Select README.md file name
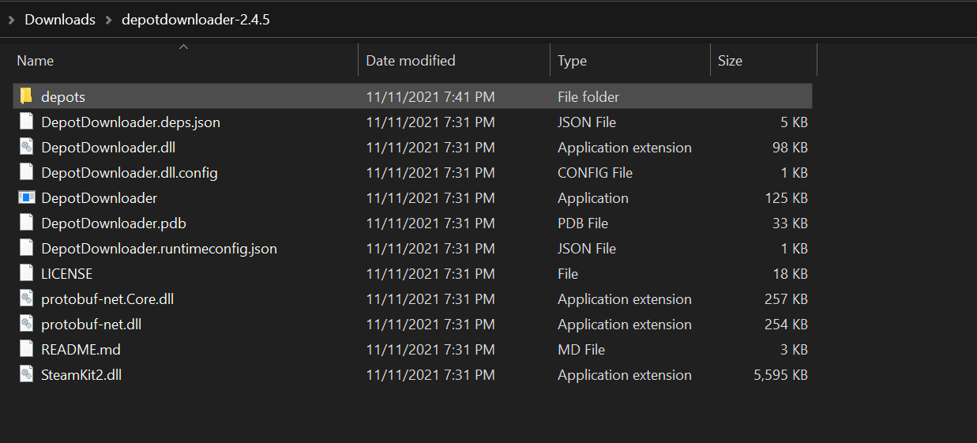This screenshot has height=443, width=977. click(81, 350)
